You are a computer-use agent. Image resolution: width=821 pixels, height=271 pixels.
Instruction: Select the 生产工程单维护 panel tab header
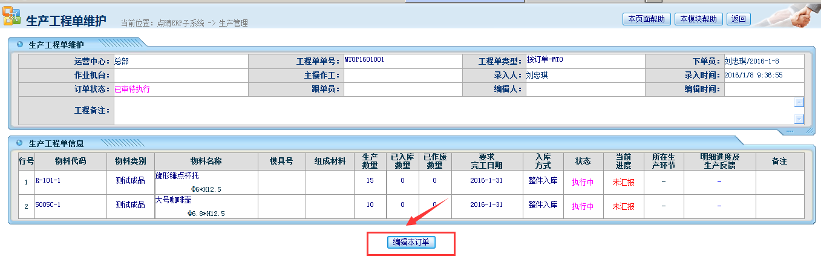(56, 45)
